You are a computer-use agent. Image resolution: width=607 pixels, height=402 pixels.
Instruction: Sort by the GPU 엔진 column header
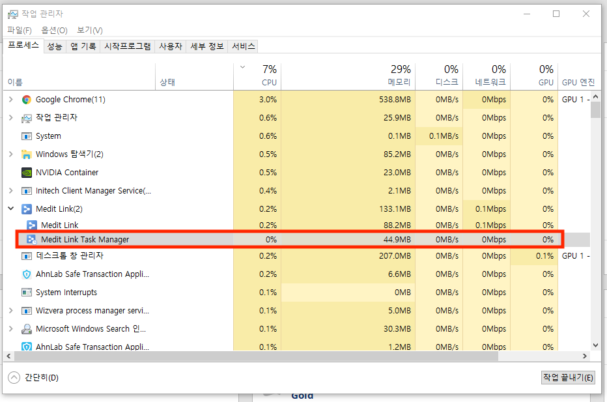(x=578, y=77)
